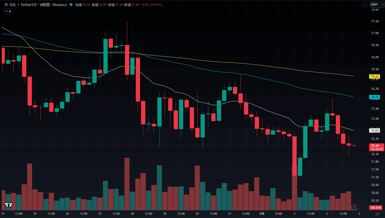Image resolution: width=385 pixels, height=218 pixels.
Task: Click the 73.90 price axis tick
Action: [x=375, y=109]
